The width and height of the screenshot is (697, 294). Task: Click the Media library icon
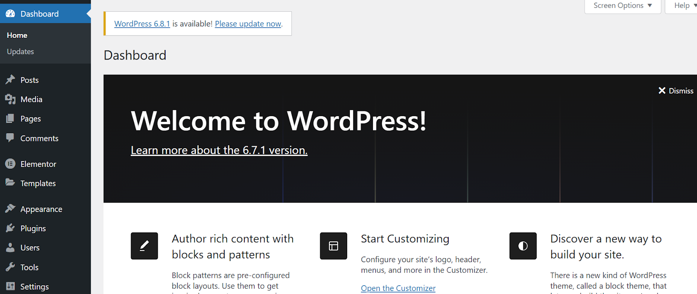click(10, 99)
